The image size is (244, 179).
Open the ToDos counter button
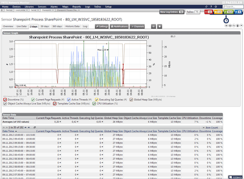[x=193, y=12]
